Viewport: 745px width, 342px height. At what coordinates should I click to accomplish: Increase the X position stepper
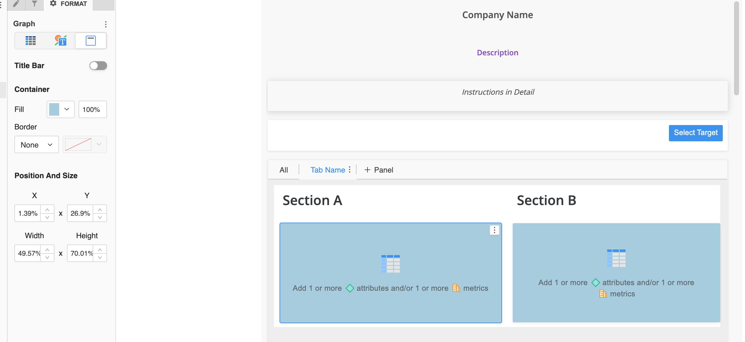coord(47,209)
